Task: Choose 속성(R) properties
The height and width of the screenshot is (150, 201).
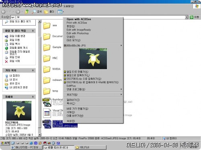Action: coord(93,121)
